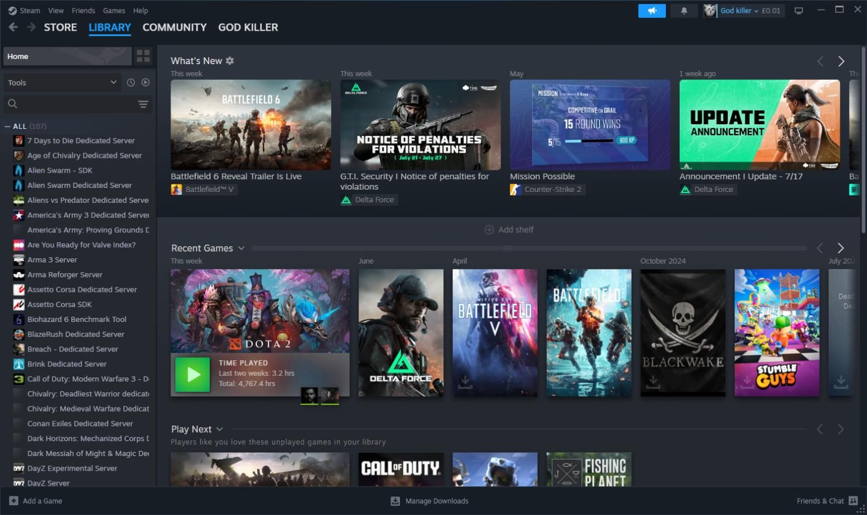Open Delta Force game cover in Recent Games

[x=401, y=332]
